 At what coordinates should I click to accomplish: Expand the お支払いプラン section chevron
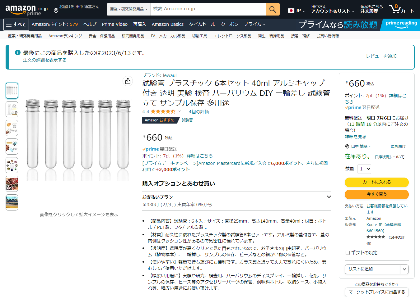point(329,197)
